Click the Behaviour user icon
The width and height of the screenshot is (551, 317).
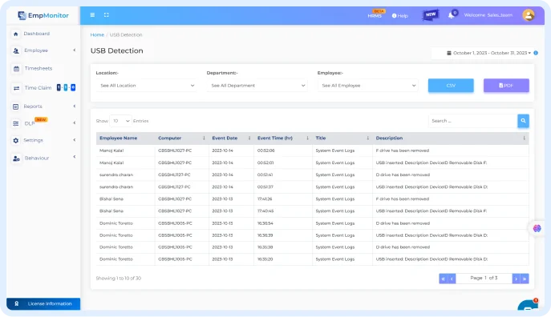click(x=16, y=158)
